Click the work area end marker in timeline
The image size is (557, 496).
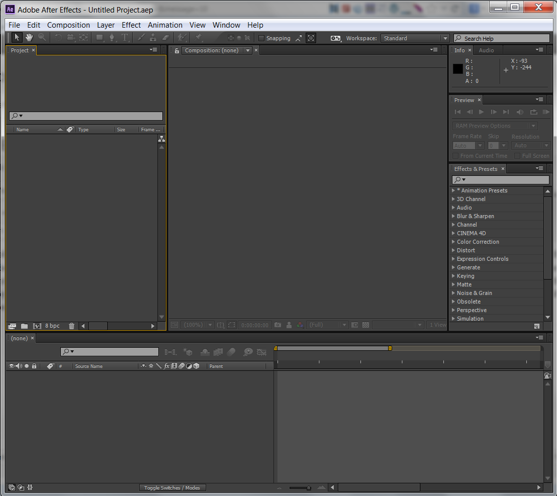[x=390, y=348]
